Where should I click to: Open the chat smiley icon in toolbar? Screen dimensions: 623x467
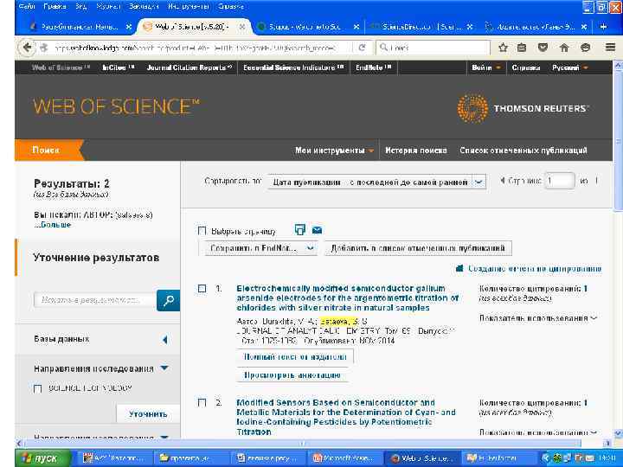(x=585, y=48)
